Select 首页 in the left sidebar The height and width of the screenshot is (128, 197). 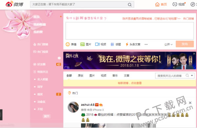(x=36, y=17)
